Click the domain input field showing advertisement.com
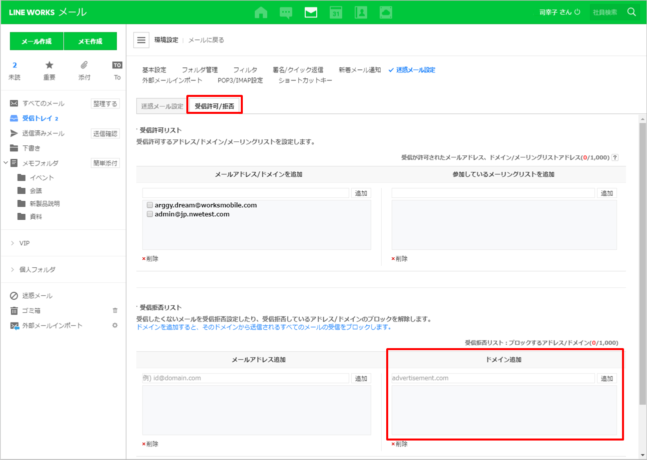Screen dimensions: 647x460 coord(493,378)
